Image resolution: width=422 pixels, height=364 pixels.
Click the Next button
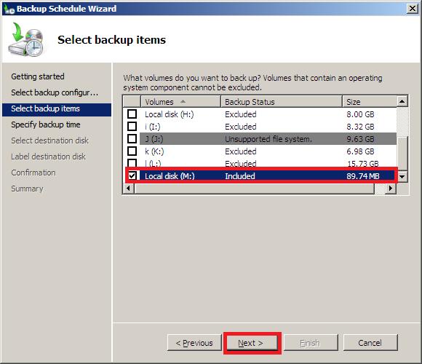click(251, 343)
